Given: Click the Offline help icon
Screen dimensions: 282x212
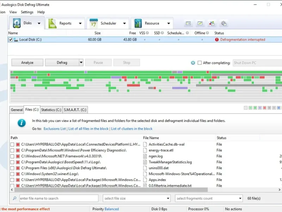Looking at the screenshot, I should pyautogui.click(x=207, y=33).
